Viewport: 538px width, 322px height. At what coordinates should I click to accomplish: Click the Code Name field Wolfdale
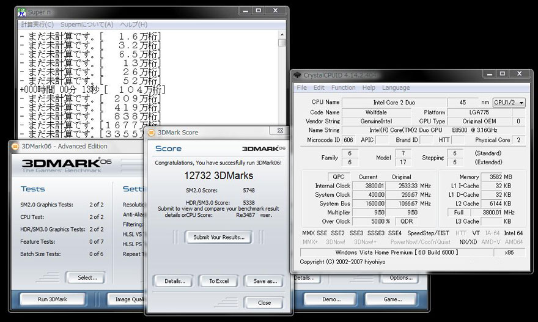pyautogui.click(x=377, y=112)
